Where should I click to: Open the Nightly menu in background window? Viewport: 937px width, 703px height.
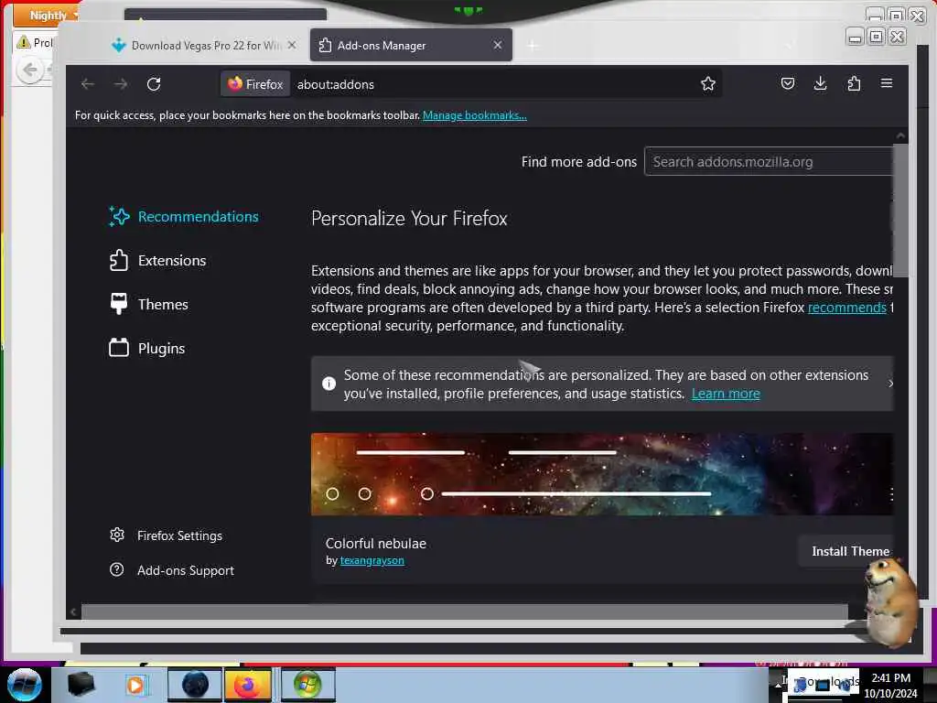47,15
